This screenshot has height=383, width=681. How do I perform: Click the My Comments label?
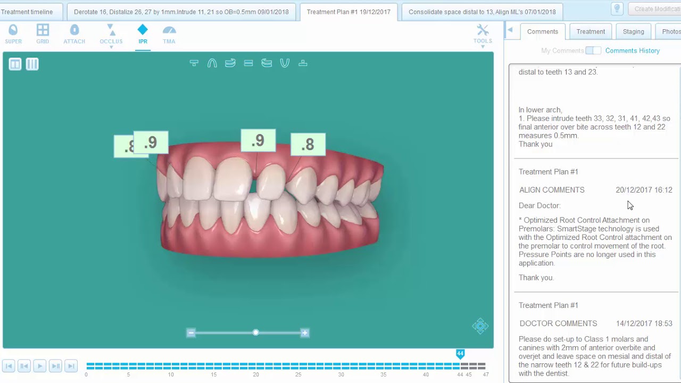tap(562, 51)
